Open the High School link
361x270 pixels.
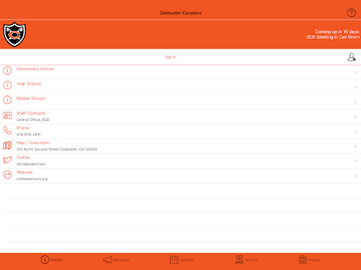29,84
